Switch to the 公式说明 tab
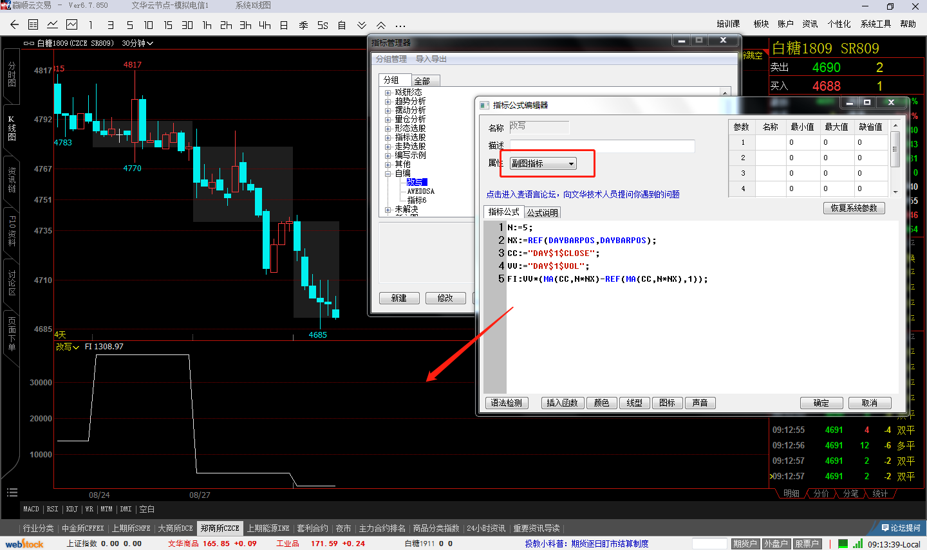 pos(542,212)
